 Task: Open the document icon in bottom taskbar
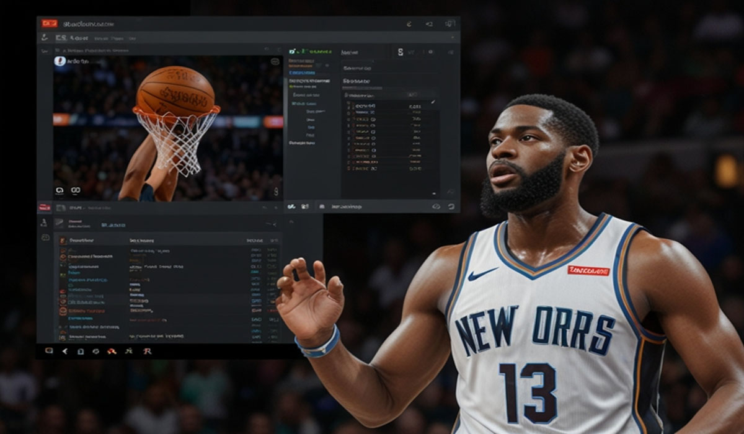pyautogui.click(x=80, y=351)
